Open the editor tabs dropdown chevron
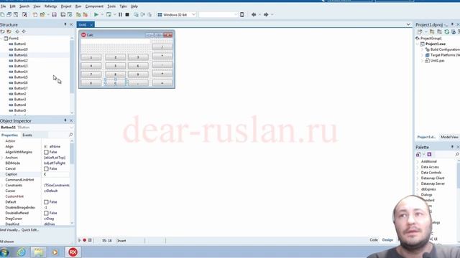Image resolution: width=460 pixels, height=258 pixels. 408,24
